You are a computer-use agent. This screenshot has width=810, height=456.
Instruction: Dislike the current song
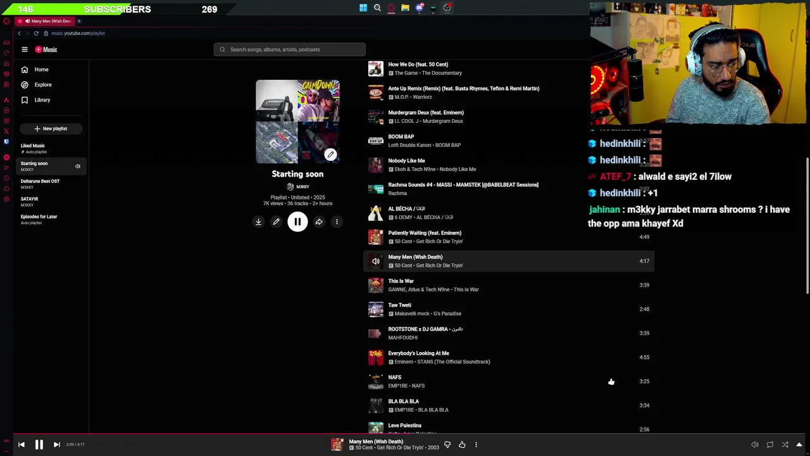447,445
